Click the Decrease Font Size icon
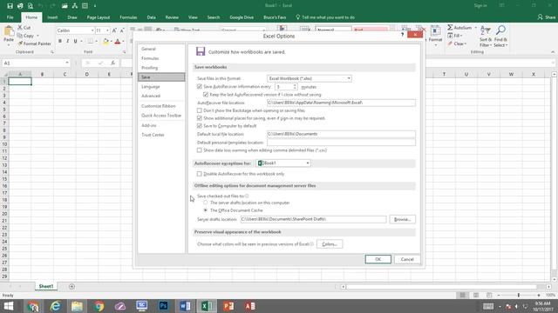Image resolution: width=558 pixels, height=313 pixels. pos(122,31)
